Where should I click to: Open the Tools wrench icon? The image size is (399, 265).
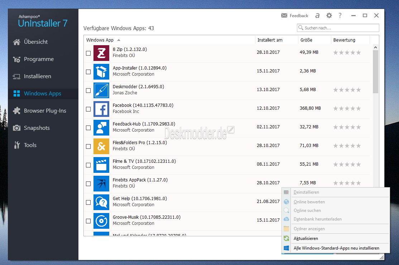[x=17, y=145]
